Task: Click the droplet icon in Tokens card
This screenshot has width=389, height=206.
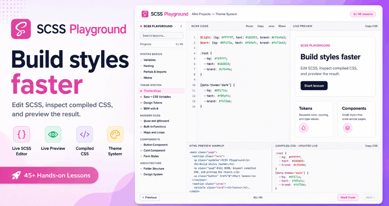Action: pyautogui.click(x=304, y=128)
